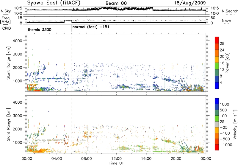Pick the red top segment of power colorbar
238x165 pixels.
[x=217, y=40]
